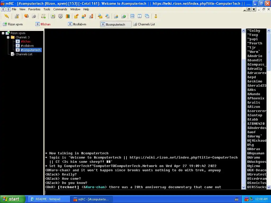The height and width of the screenshot is (203, 271).
Task: Click the About/help question icon
Action: pos(156,16)
